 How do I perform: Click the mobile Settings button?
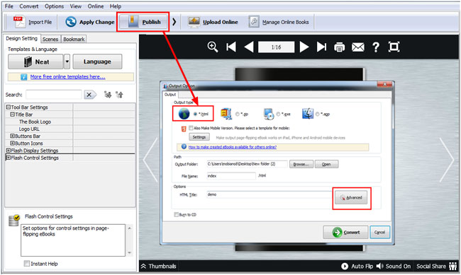(x=199, y=137)
